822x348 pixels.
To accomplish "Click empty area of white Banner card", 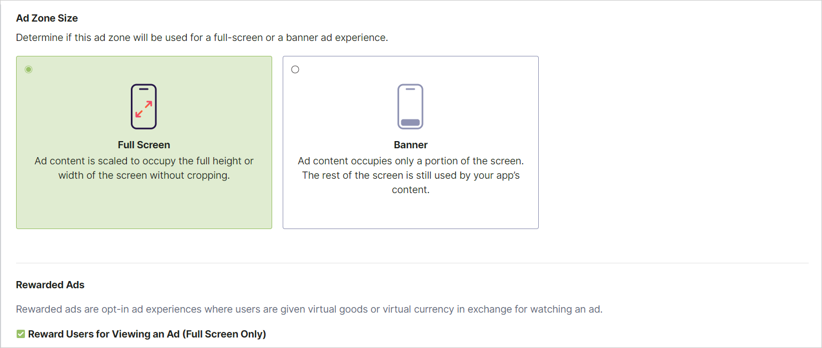I will click(410, 213).
